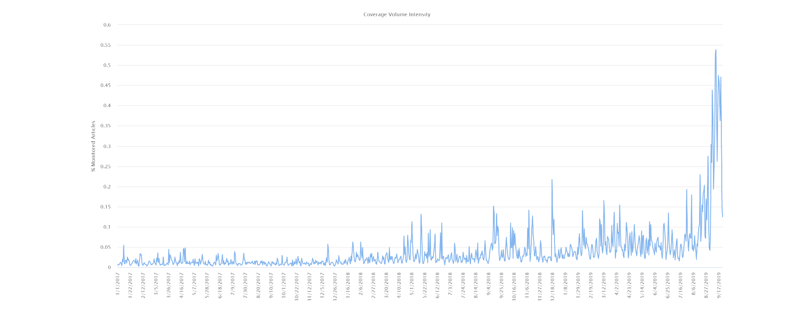
Task: Click the Coverage Volume Intensity chart title
Action: pyautogui.click(x=397, y=14)
